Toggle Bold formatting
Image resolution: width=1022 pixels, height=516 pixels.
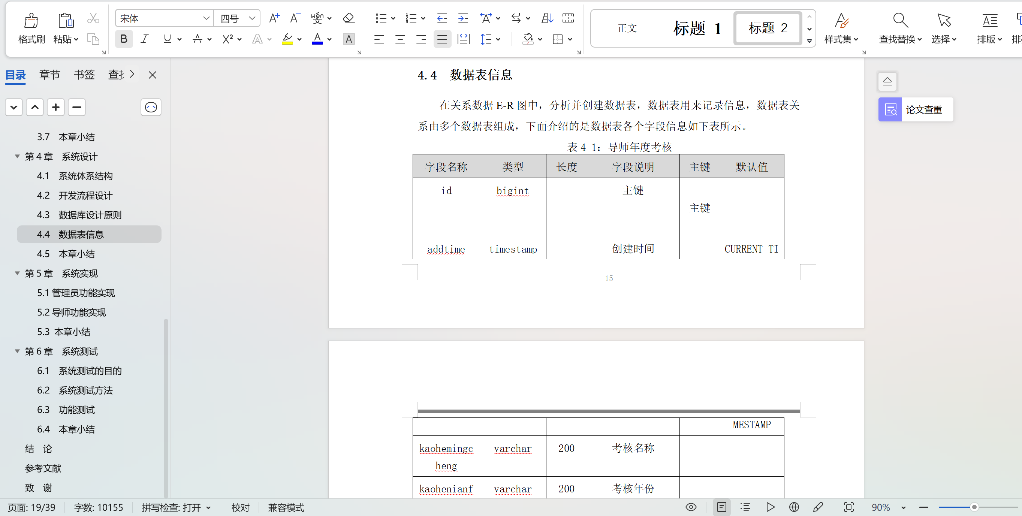[x=124, y=39]
